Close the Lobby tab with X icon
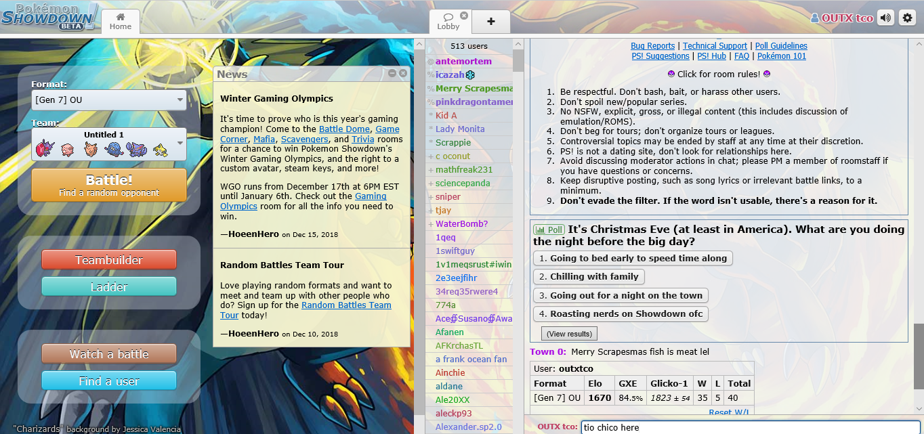The width and height of the screenshot is (924, 434). [x=464, y=15]
